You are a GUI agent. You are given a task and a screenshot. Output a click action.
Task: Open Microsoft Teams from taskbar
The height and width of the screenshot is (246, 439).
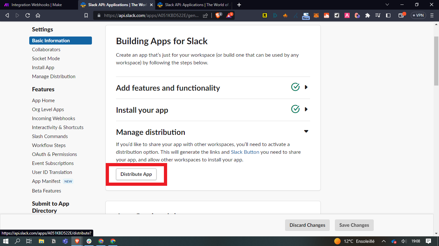(x=65, y=241)
